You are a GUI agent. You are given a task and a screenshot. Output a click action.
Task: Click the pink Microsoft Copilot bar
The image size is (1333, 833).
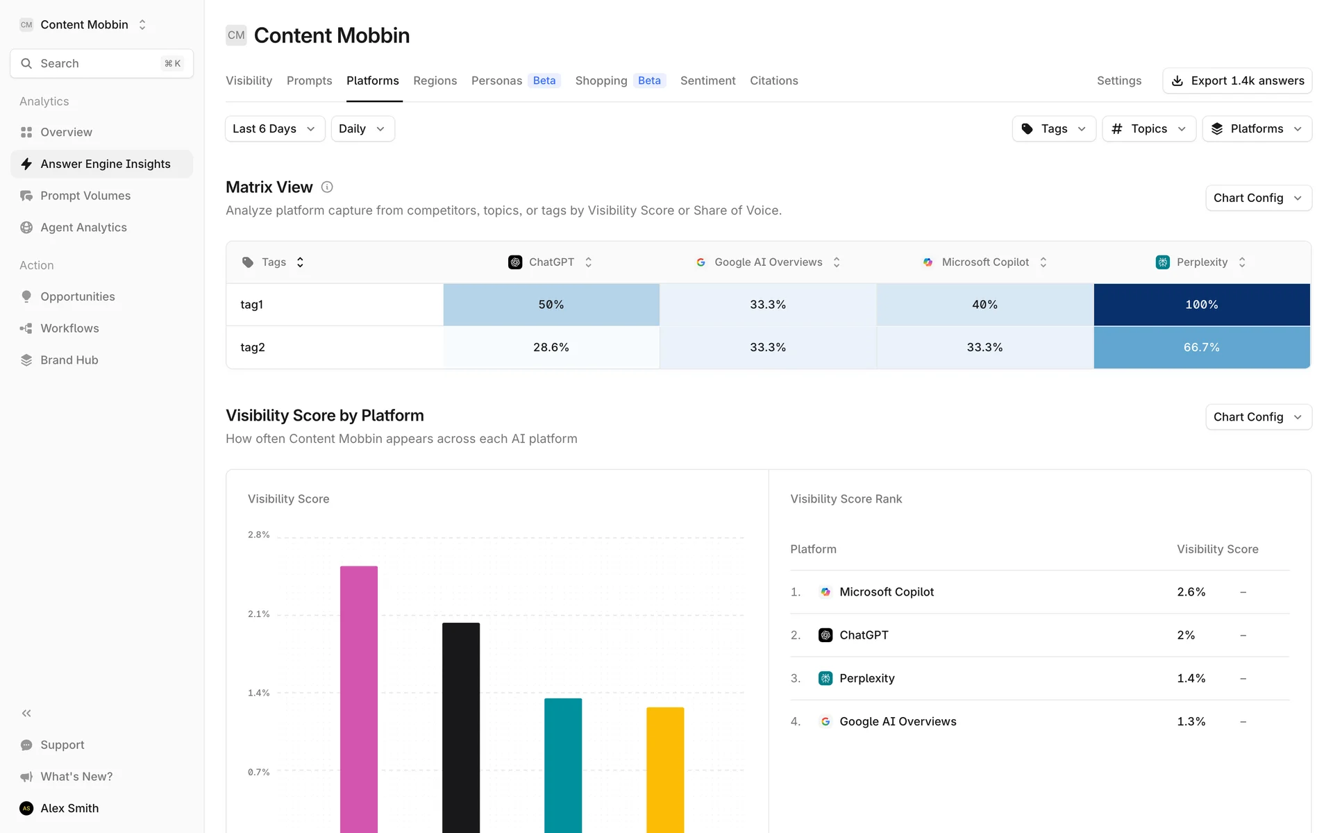tap(359, 694)
